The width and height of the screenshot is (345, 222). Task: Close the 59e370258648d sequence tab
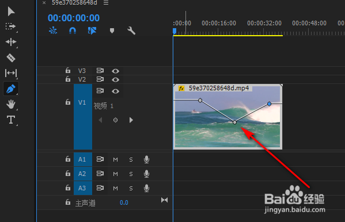[44, 3]
